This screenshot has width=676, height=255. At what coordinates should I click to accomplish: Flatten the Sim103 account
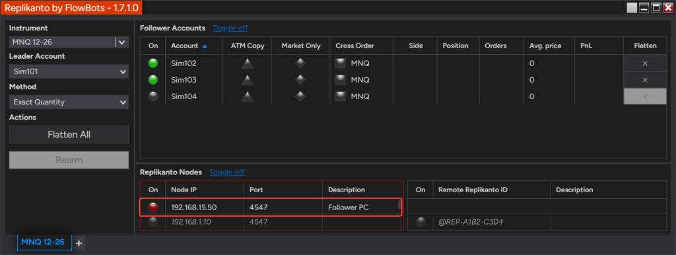tap(645, 80)
